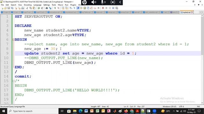
Task: Click the vertical scrollbar thumb
Action: pos(202,35)
